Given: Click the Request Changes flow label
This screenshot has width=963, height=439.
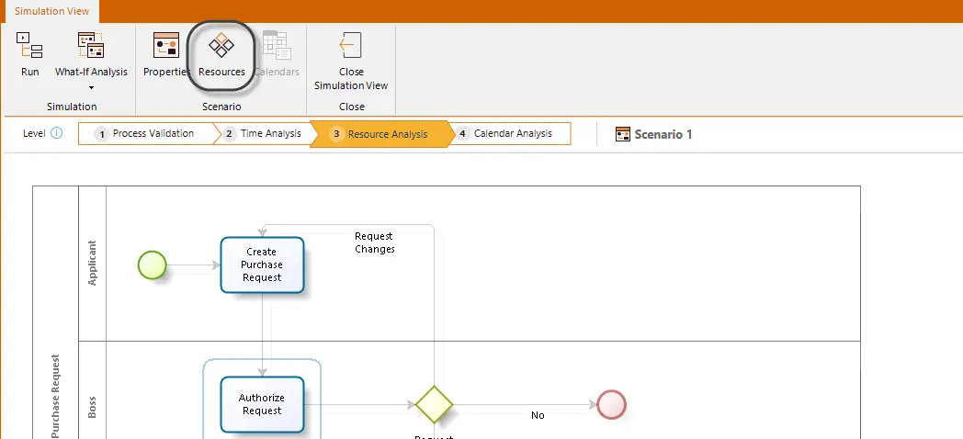Looking at the screenshot, I should pos(375,242).
